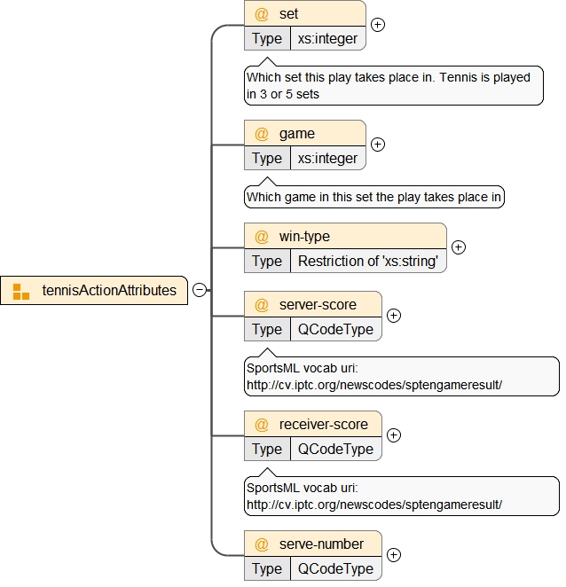Select the tennisActionAttributes label
This screenshot has height=587, width=566.
click(109, 290)
